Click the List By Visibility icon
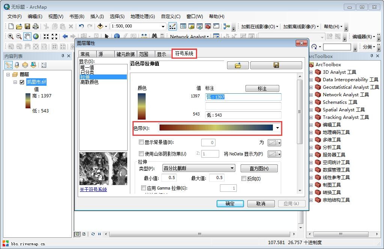The height and width of the screenshot is (249, 384). coord(25,65)
